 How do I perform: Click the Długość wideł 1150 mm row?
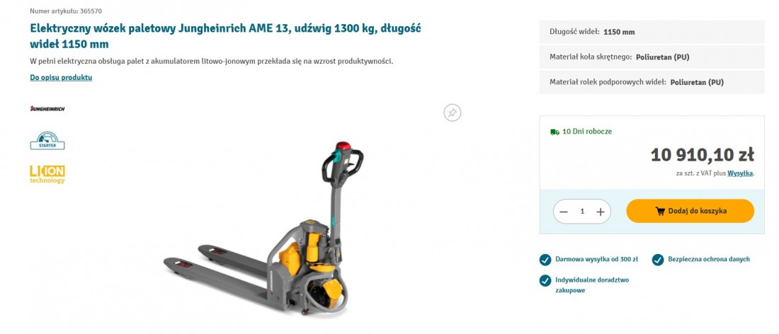(x=652, y=32)
